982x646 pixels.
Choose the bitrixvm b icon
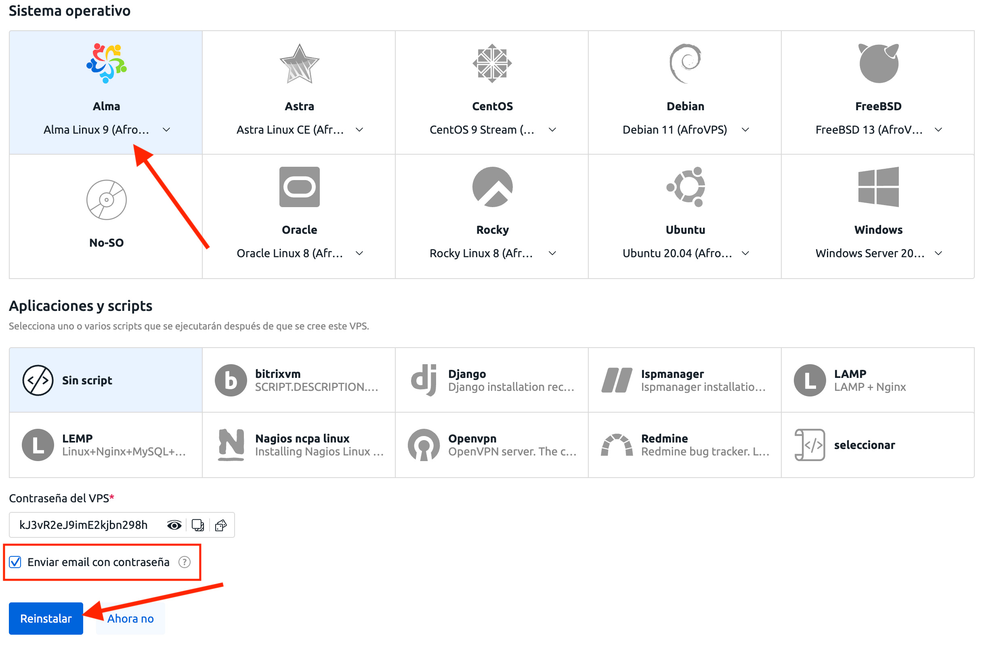(x=231, y=380)
